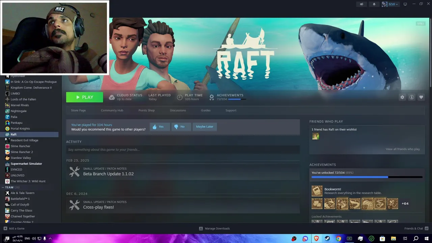Open the Cross-play fixes! patch notes

(99, 207)
